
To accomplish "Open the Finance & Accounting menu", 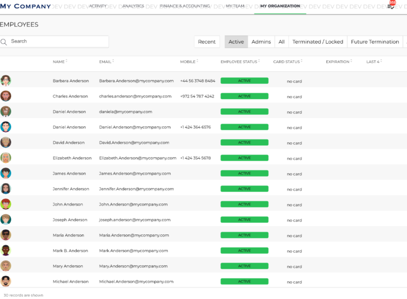I will point(185,6).
